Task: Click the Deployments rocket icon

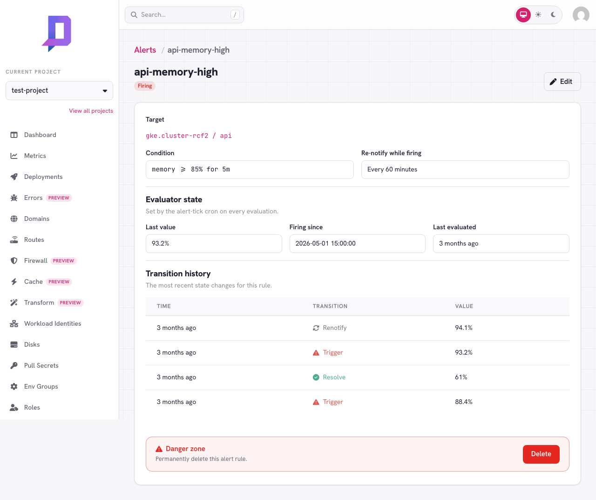Action: [x=14, y=177]
